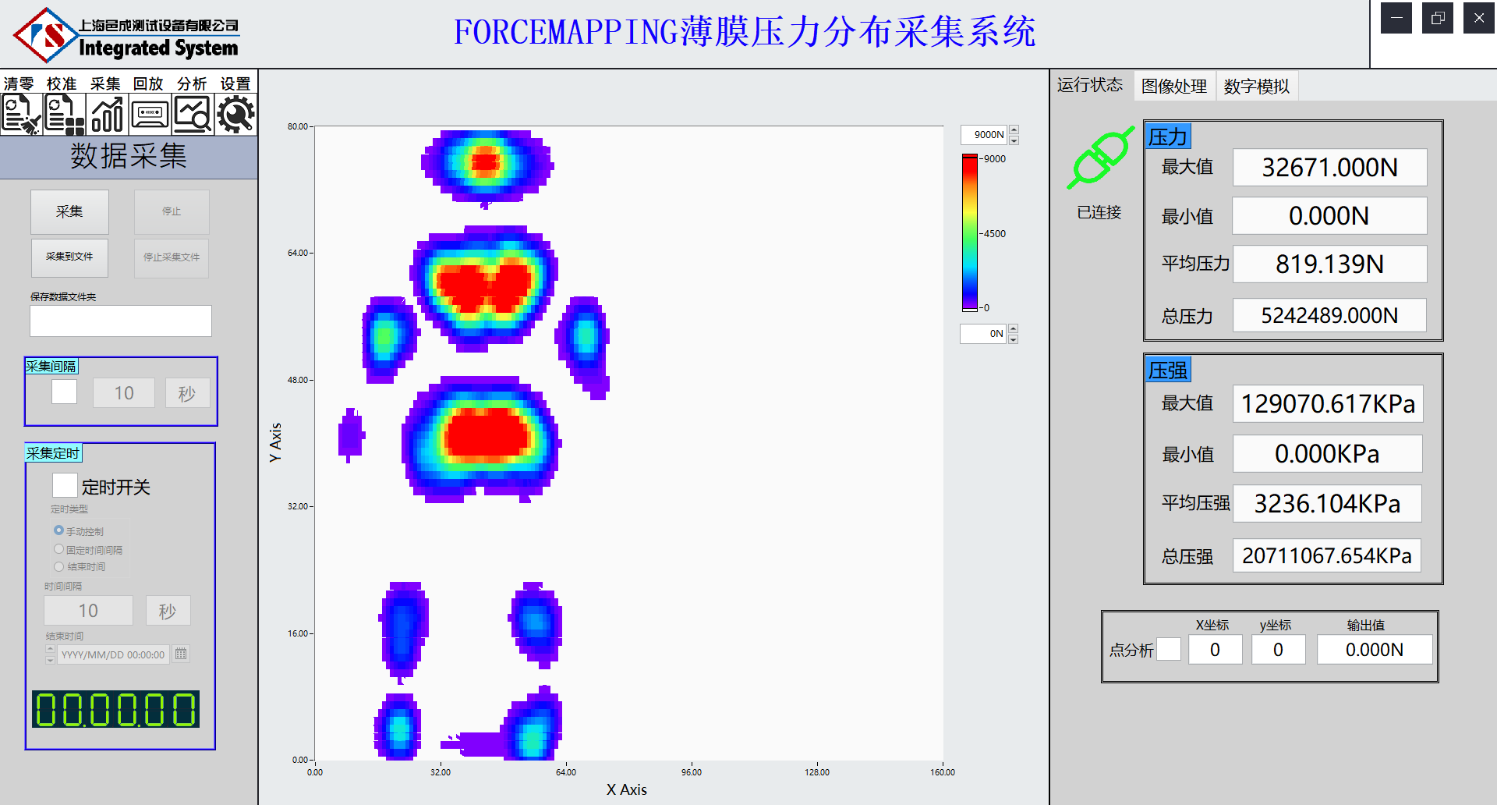Click the 采集 start button
This screenshot has width=1497, height=805.
pos(69,211)
